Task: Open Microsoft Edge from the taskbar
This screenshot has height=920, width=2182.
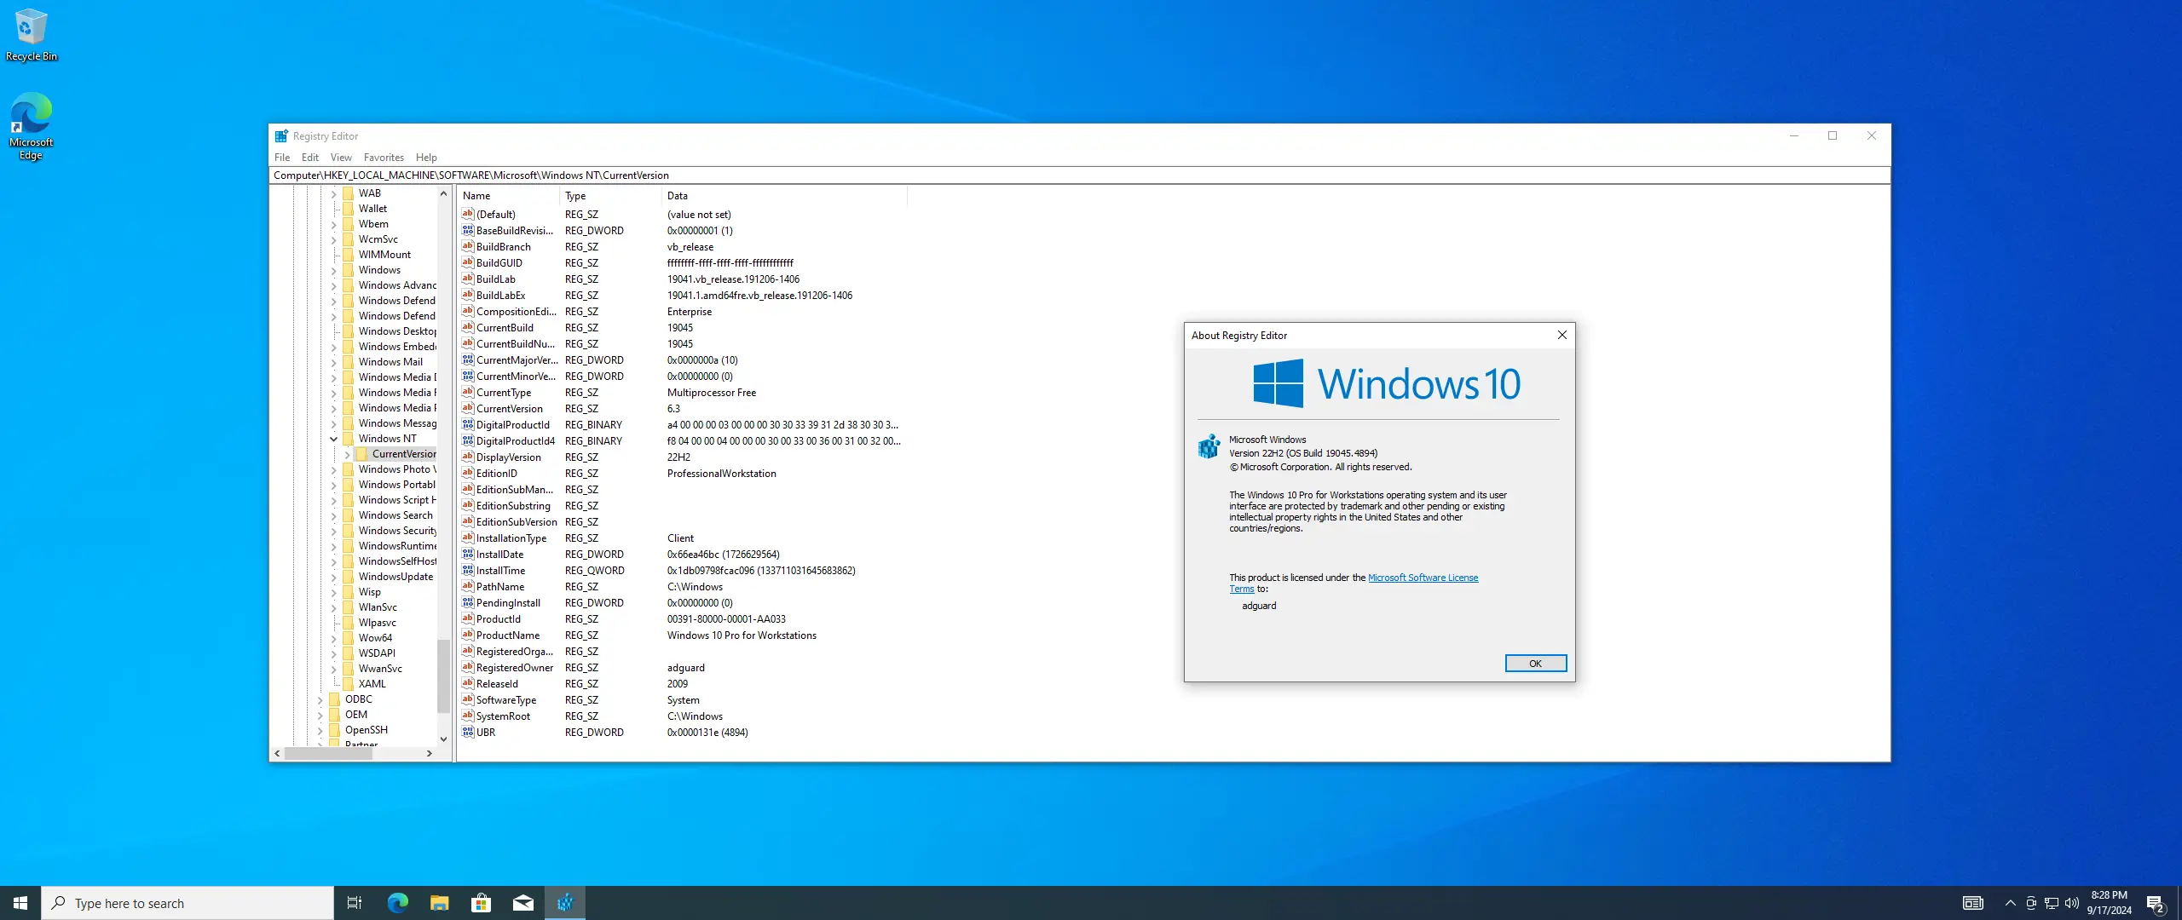Action: (398, 903)
